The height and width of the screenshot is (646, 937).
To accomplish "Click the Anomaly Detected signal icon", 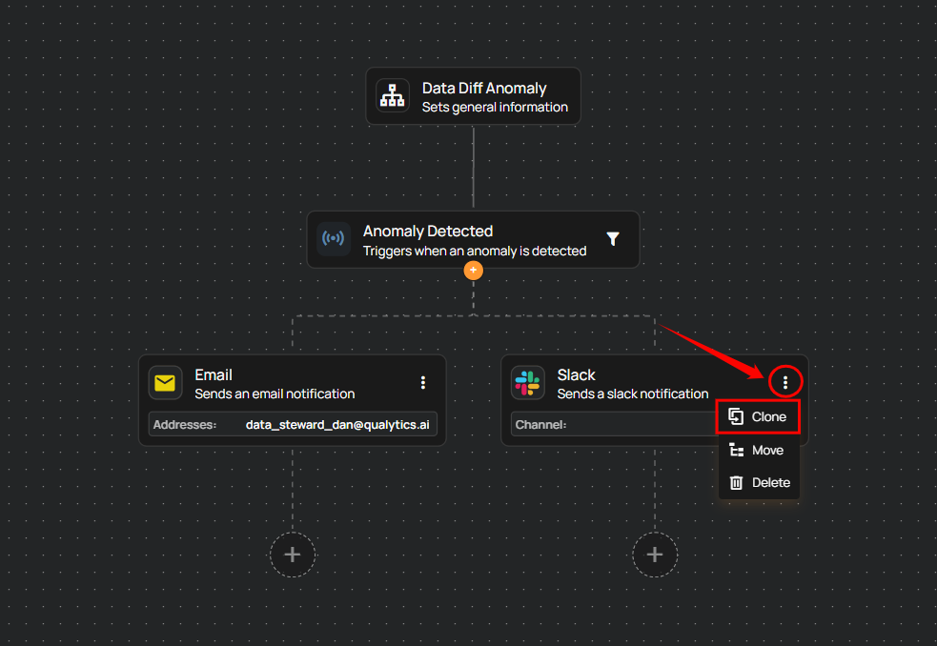I will [334, 239].
